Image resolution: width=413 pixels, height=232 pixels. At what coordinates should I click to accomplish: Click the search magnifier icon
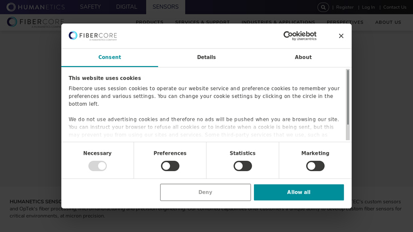pyautogui.click(x=323, y=7)
